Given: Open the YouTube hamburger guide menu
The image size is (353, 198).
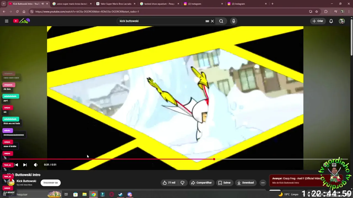Looking at the screenshot, I should 7,21.
